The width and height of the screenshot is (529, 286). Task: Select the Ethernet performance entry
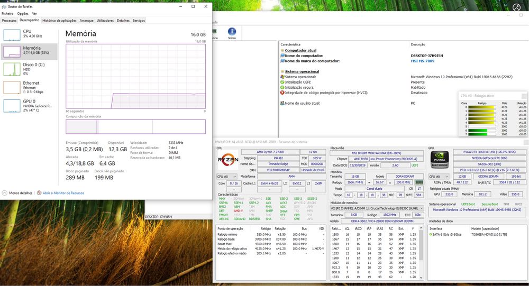(x=29, y=87)
